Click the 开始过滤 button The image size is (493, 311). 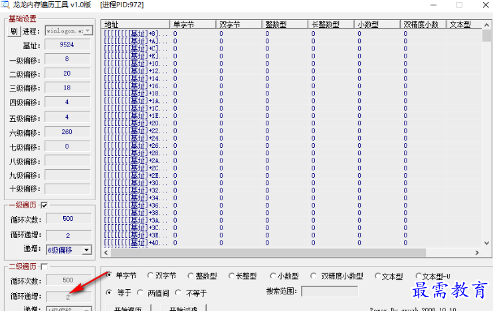(x=183, y=308)
